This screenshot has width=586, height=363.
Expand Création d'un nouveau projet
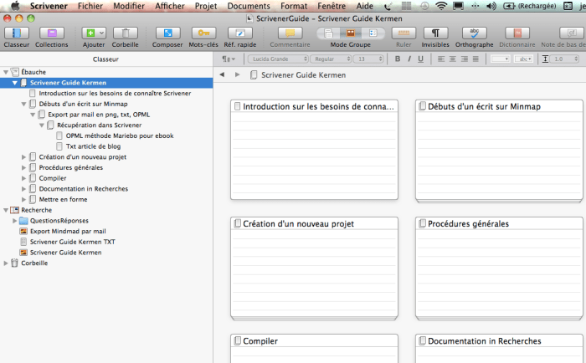pyautogui.click(x=23, y=157)
